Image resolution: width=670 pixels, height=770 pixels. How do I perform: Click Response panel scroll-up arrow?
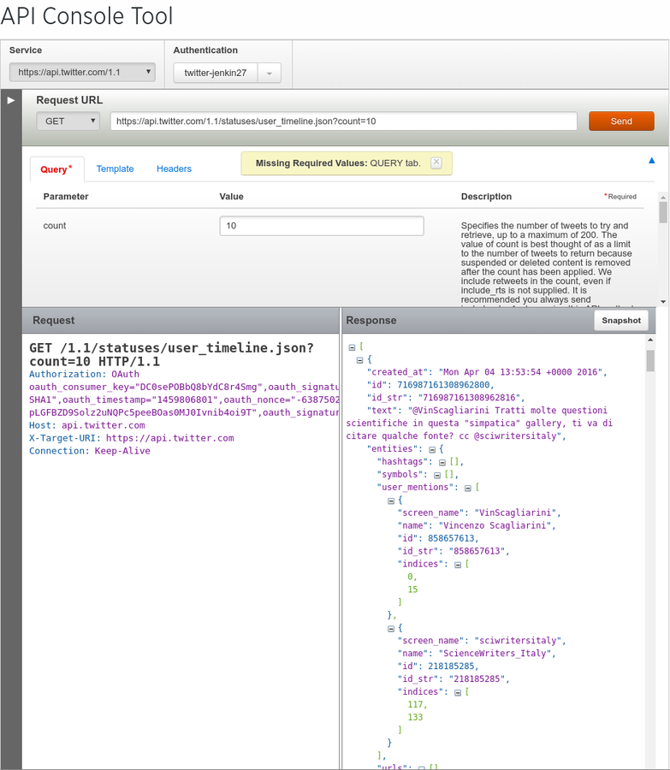[x=650, y=340]
